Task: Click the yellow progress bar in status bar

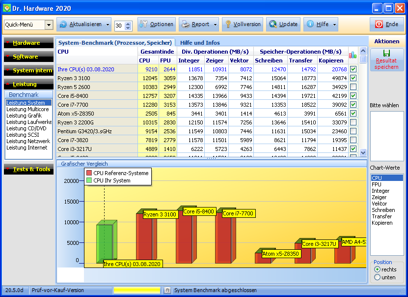Action: [137, 290]
